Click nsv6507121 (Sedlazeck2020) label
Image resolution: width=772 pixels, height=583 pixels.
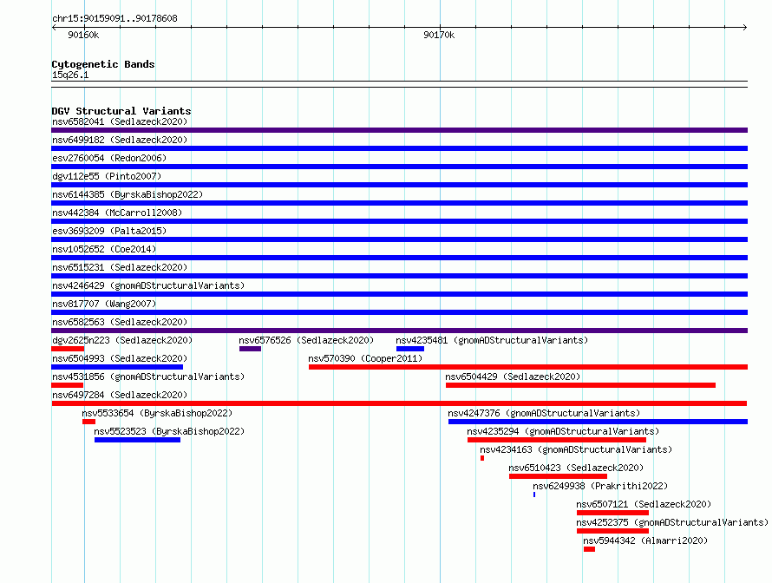pyautogui.click(x=644, y=504)
